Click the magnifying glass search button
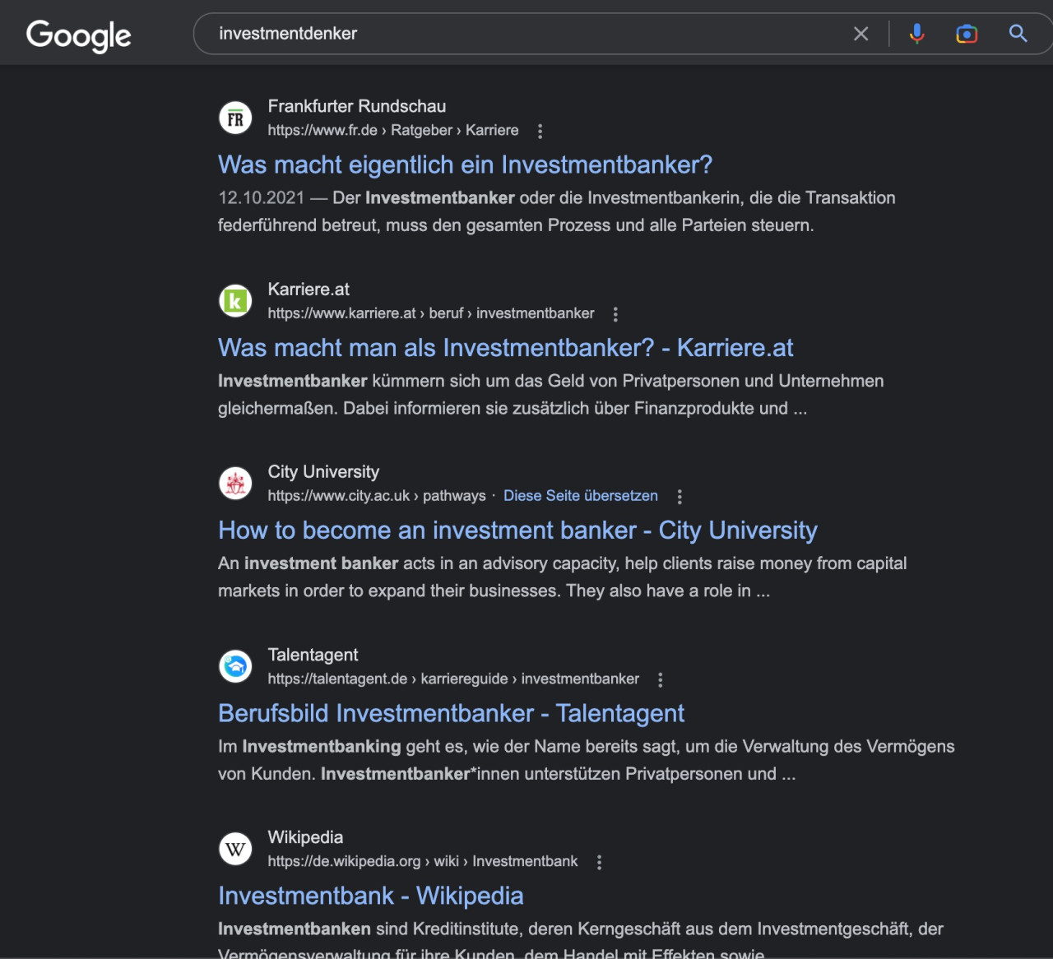1053x959 pixels. tap(1018, 34)
